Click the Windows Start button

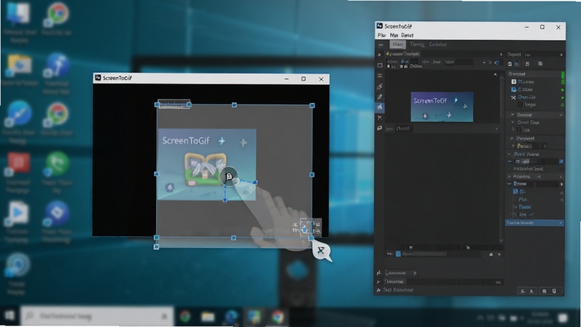(9, 316)
